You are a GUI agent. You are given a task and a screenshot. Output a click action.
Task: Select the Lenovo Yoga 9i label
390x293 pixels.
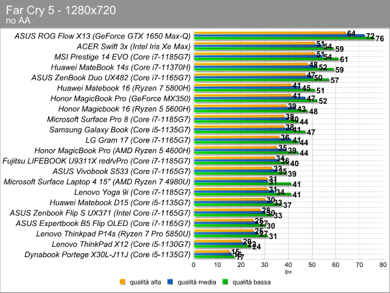point(133,192)
